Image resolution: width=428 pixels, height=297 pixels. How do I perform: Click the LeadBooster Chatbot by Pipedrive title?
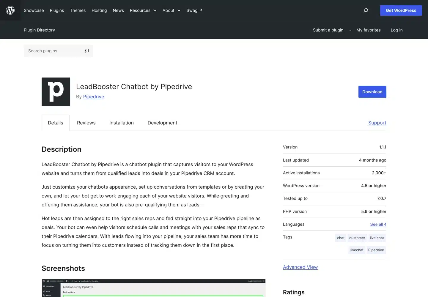134,86
